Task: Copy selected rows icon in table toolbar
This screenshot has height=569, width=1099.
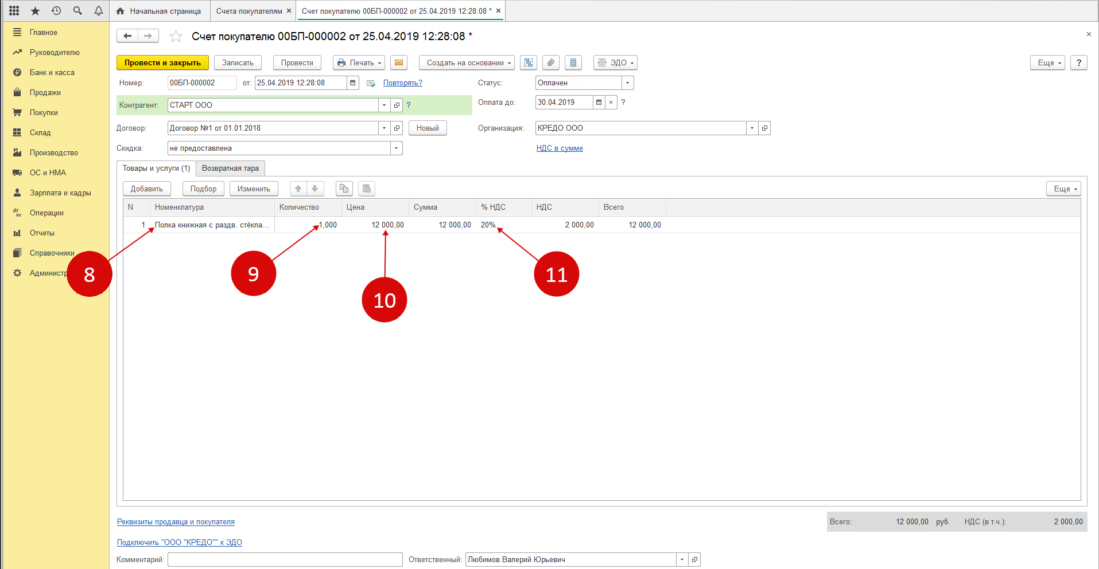Action: click(344, 189)
